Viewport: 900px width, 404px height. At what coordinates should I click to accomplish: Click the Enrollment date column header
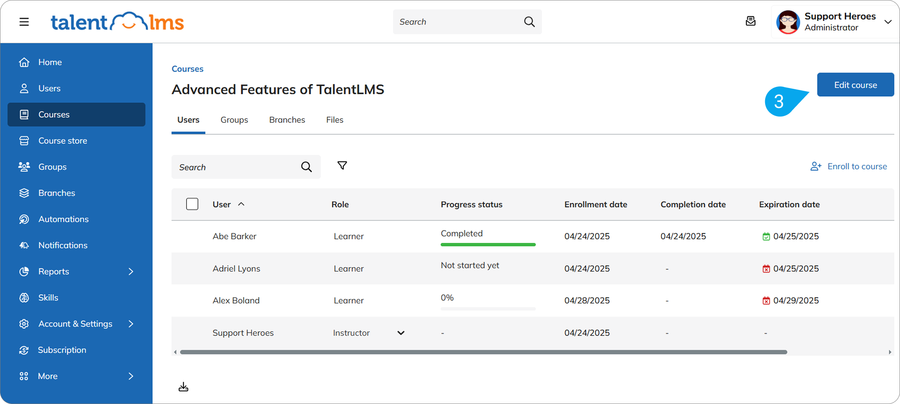595,204
